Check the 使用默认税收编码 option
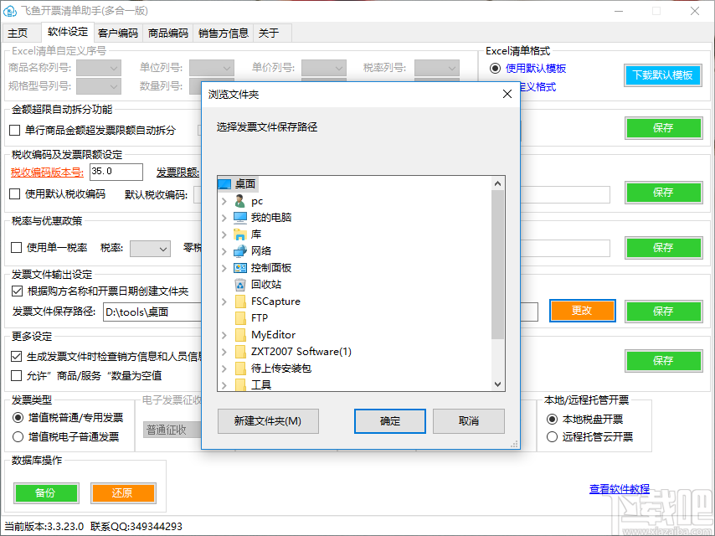The width and height of the screenshot is (715, 536). (x=14, y=193)
